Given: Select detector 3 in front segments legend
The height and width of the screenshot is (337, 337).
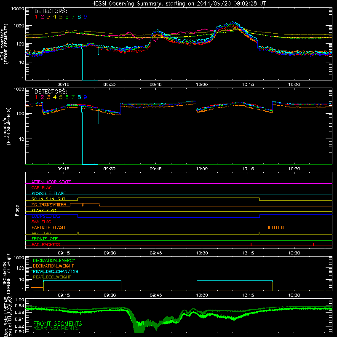Looking at the screenshot, I should pyautogui.click(x=48, y=17).
